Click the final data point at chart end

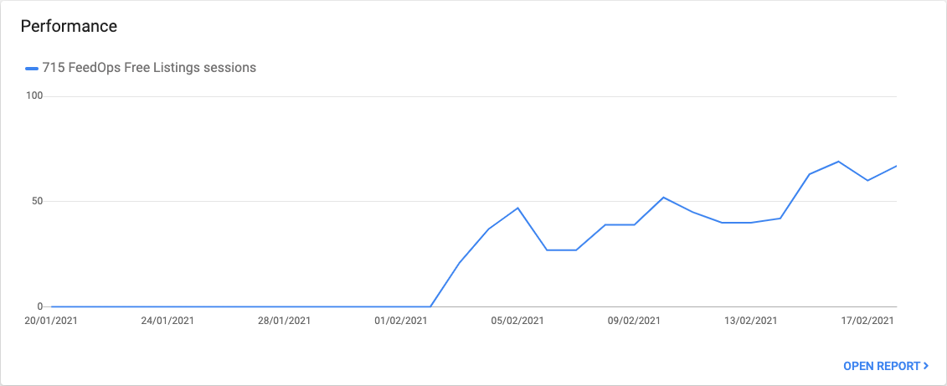point(896,166)
